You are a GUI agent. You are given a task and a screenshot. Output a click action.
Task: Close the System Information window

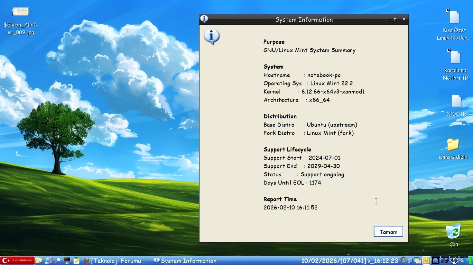(404, 20)
